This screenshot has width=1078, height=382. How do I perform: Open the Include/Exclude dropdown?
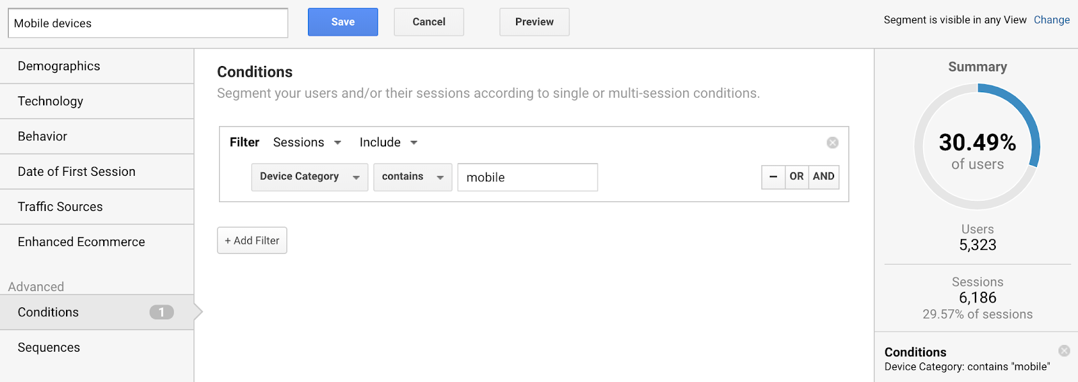pyautogui.click(x=388, y=142)
